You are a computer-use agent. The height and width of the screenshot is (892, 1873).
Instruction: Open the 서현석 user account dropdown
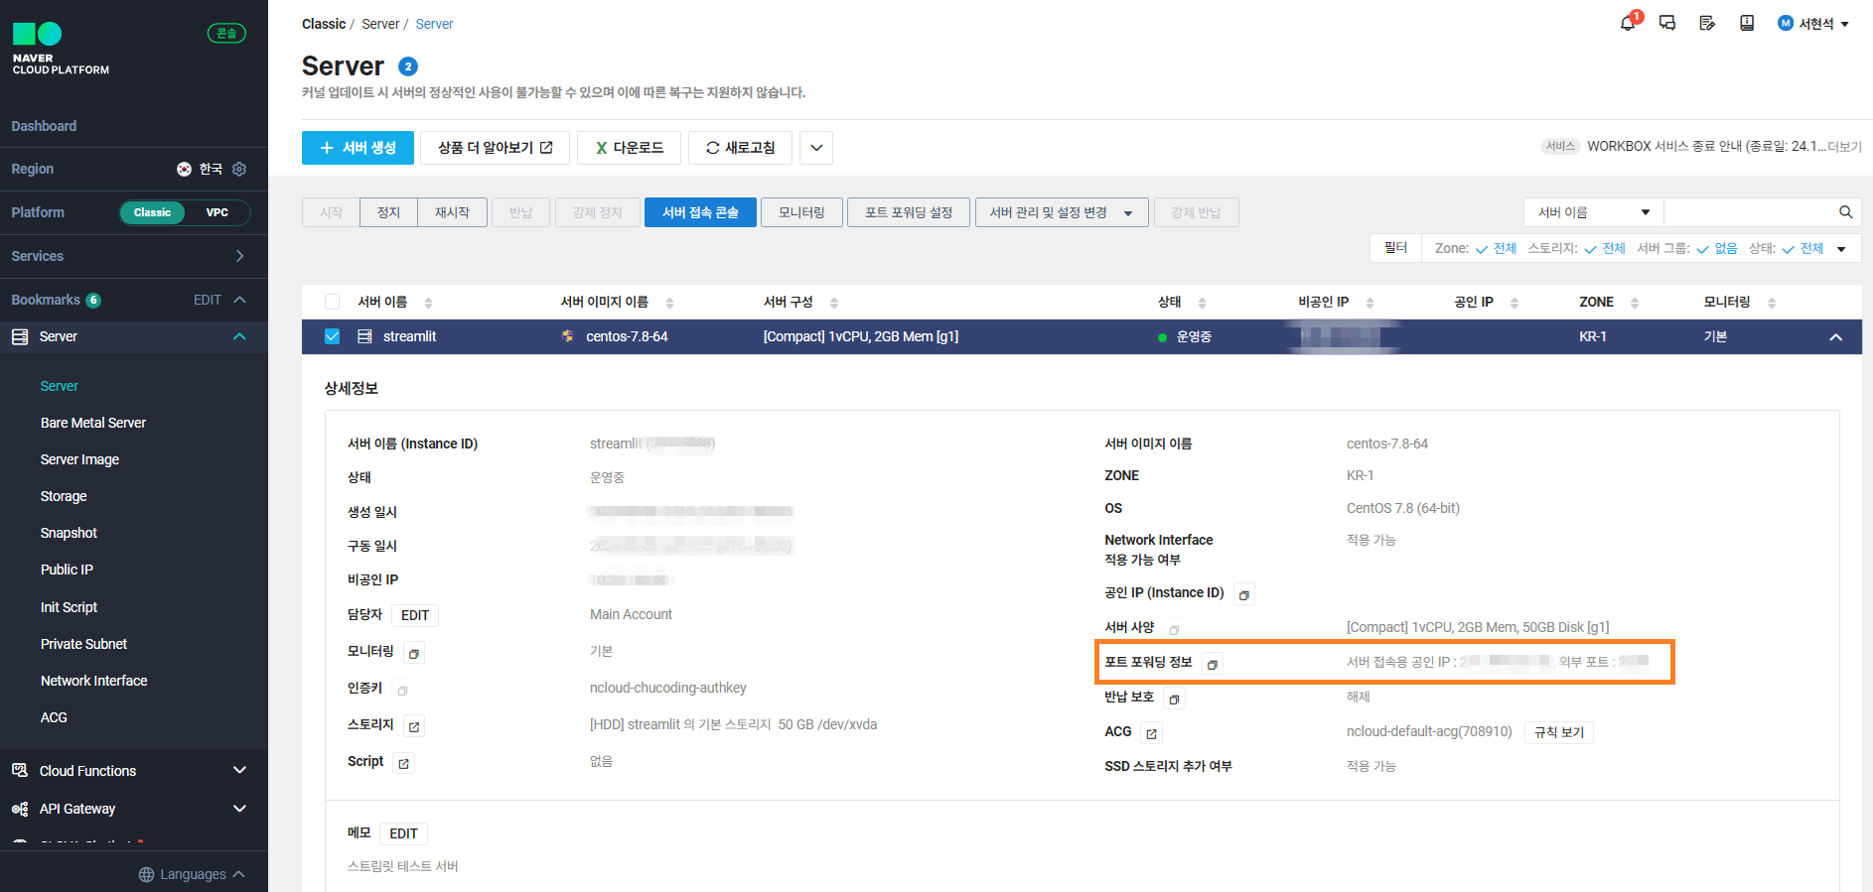1813,24
